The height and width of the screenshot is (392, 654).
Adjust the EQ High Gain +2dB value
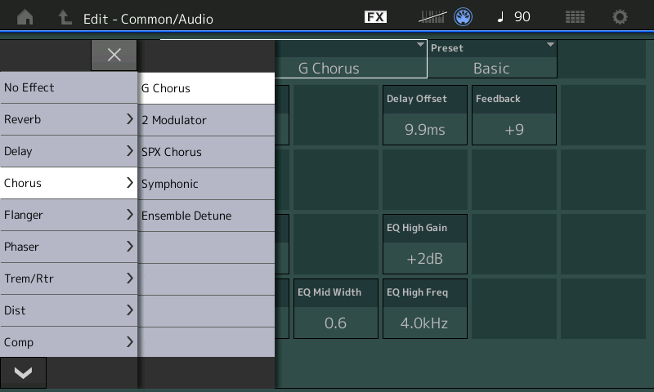pyautogui.click(x=425, y=245)
